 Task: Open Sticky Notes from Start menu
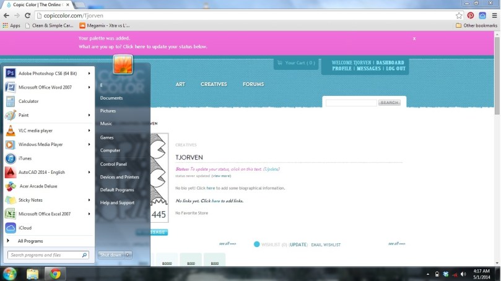(30, 200)
